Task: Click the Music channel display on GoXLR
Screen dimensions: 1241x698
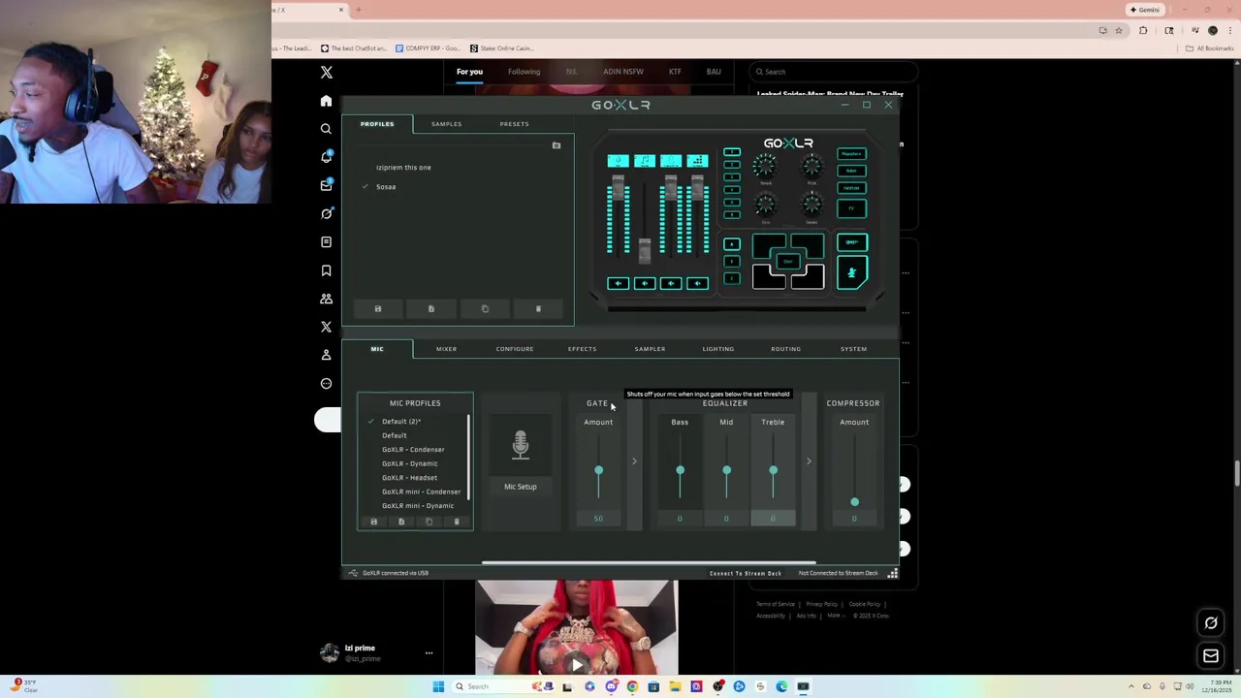Action: pyautogui.click(x=644, y=161)
